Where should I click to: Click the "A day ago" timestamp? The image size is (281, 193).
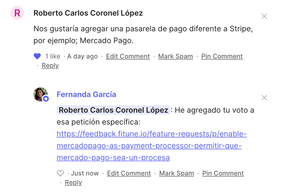[83, 56]
